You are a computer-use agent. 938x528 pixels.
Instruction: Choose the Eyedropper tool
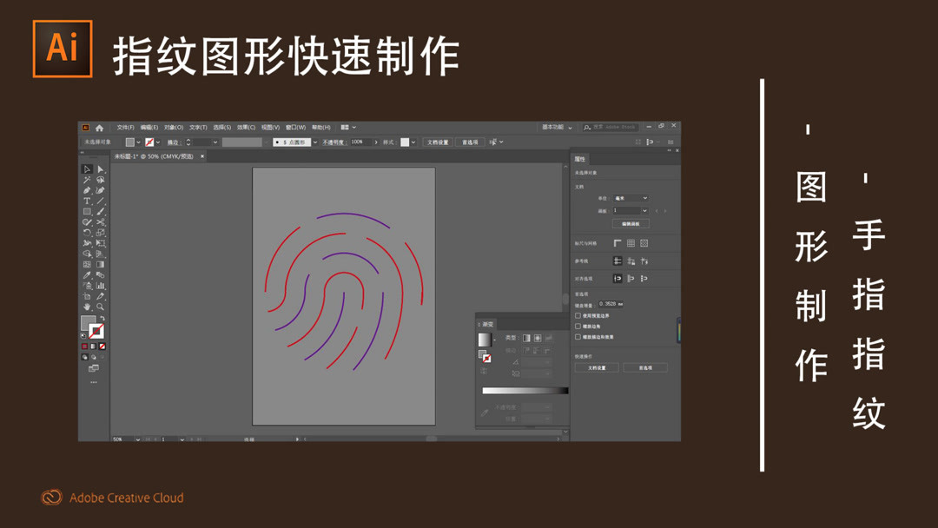[x=87, y=274]
